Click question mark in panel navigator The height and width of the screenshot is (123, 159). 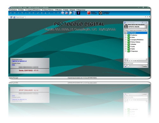[x=131, y=61]
